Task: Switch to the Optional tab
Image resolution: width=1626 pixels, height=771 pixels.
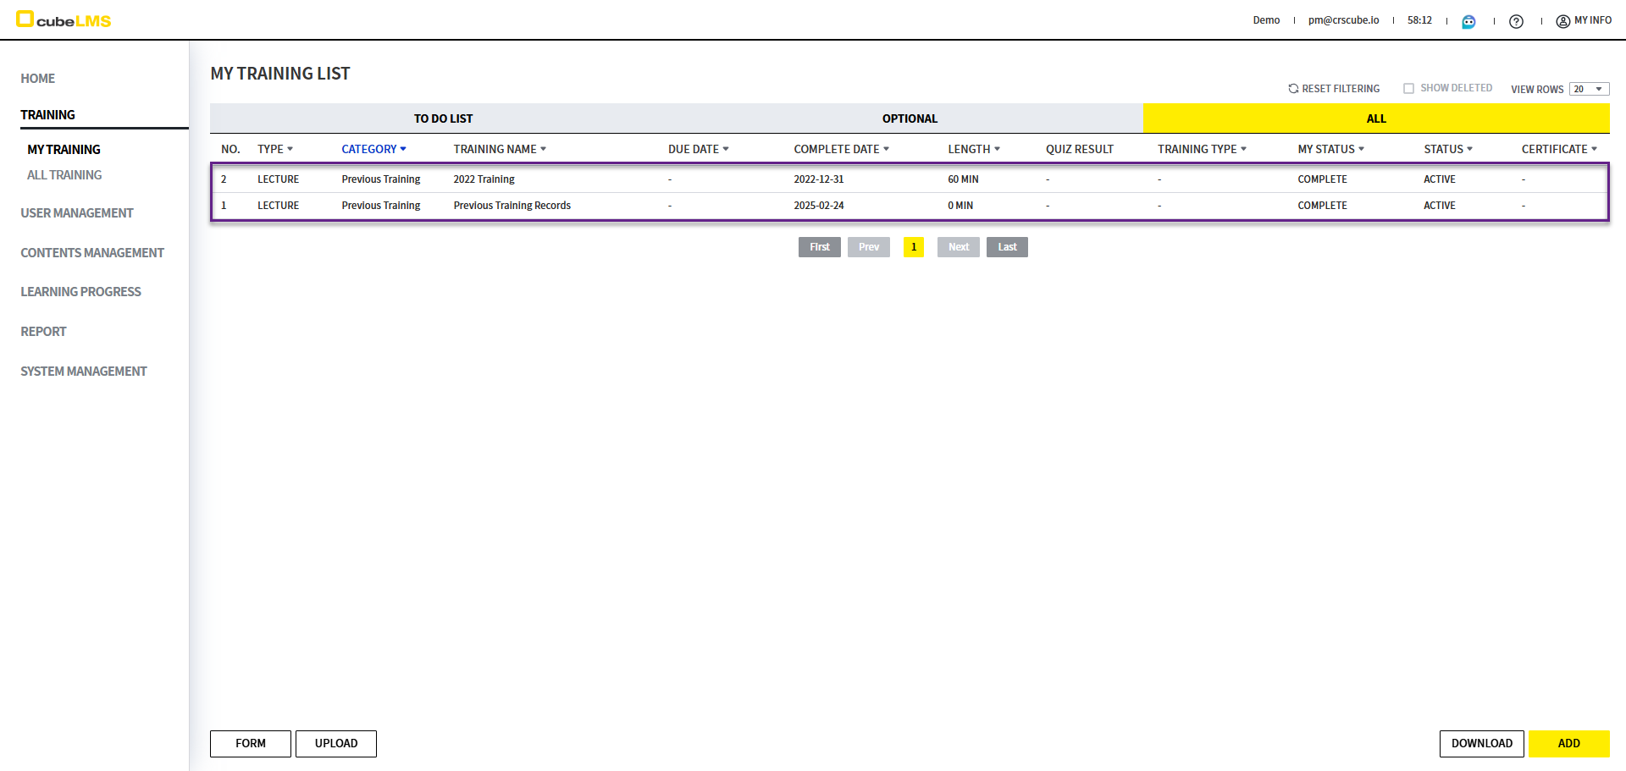Action: click(x=910, y=118)
